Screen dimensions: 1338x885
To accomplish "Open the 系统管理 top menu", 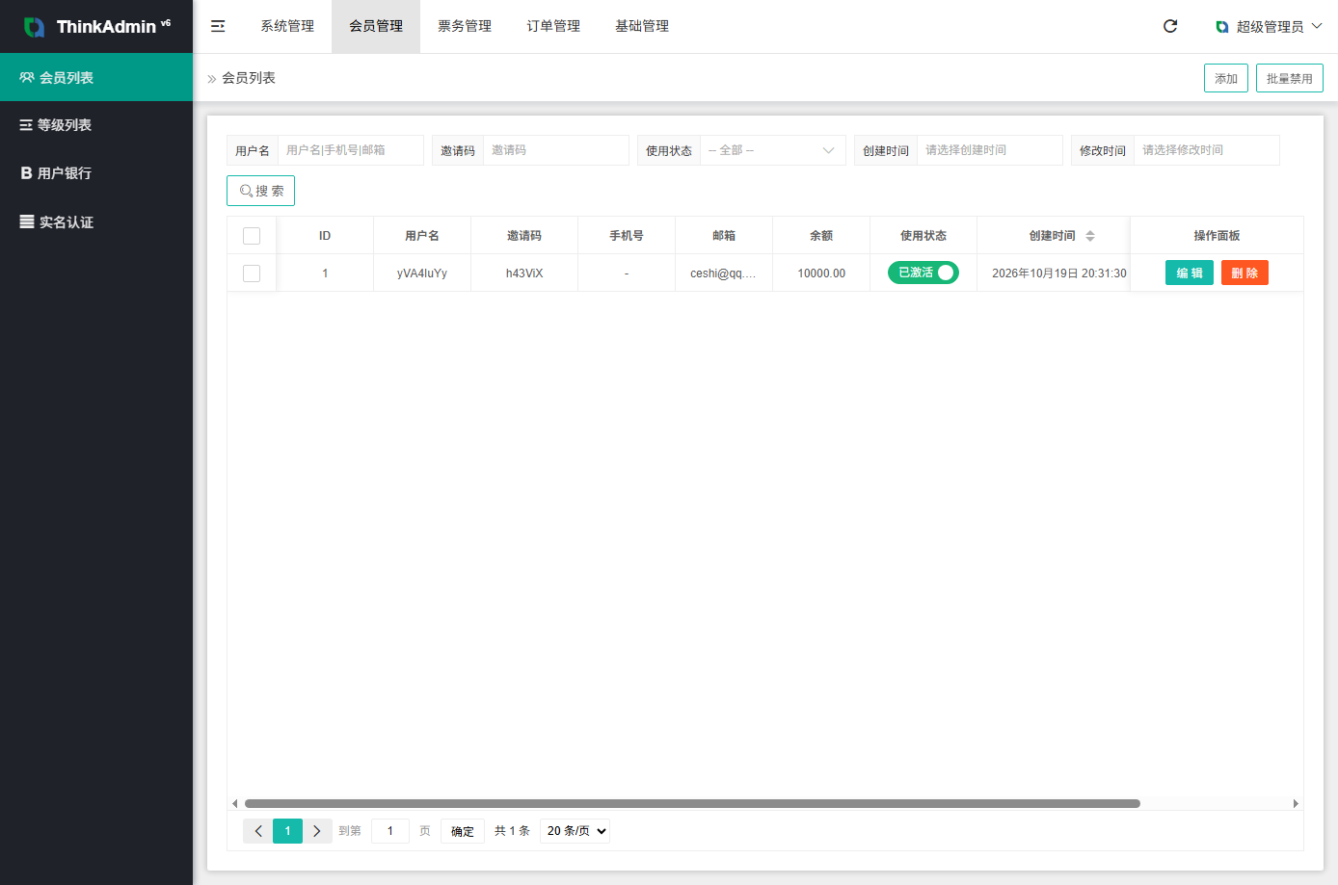I will click(x=287, y=26).
